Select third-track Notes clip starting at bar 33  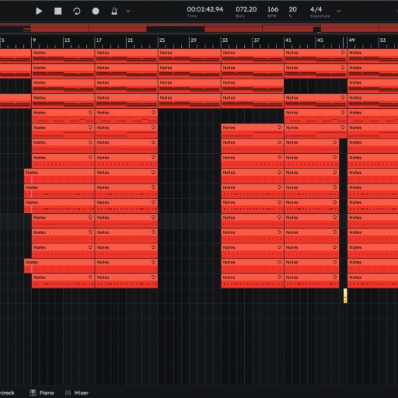(x=253, y=86)
